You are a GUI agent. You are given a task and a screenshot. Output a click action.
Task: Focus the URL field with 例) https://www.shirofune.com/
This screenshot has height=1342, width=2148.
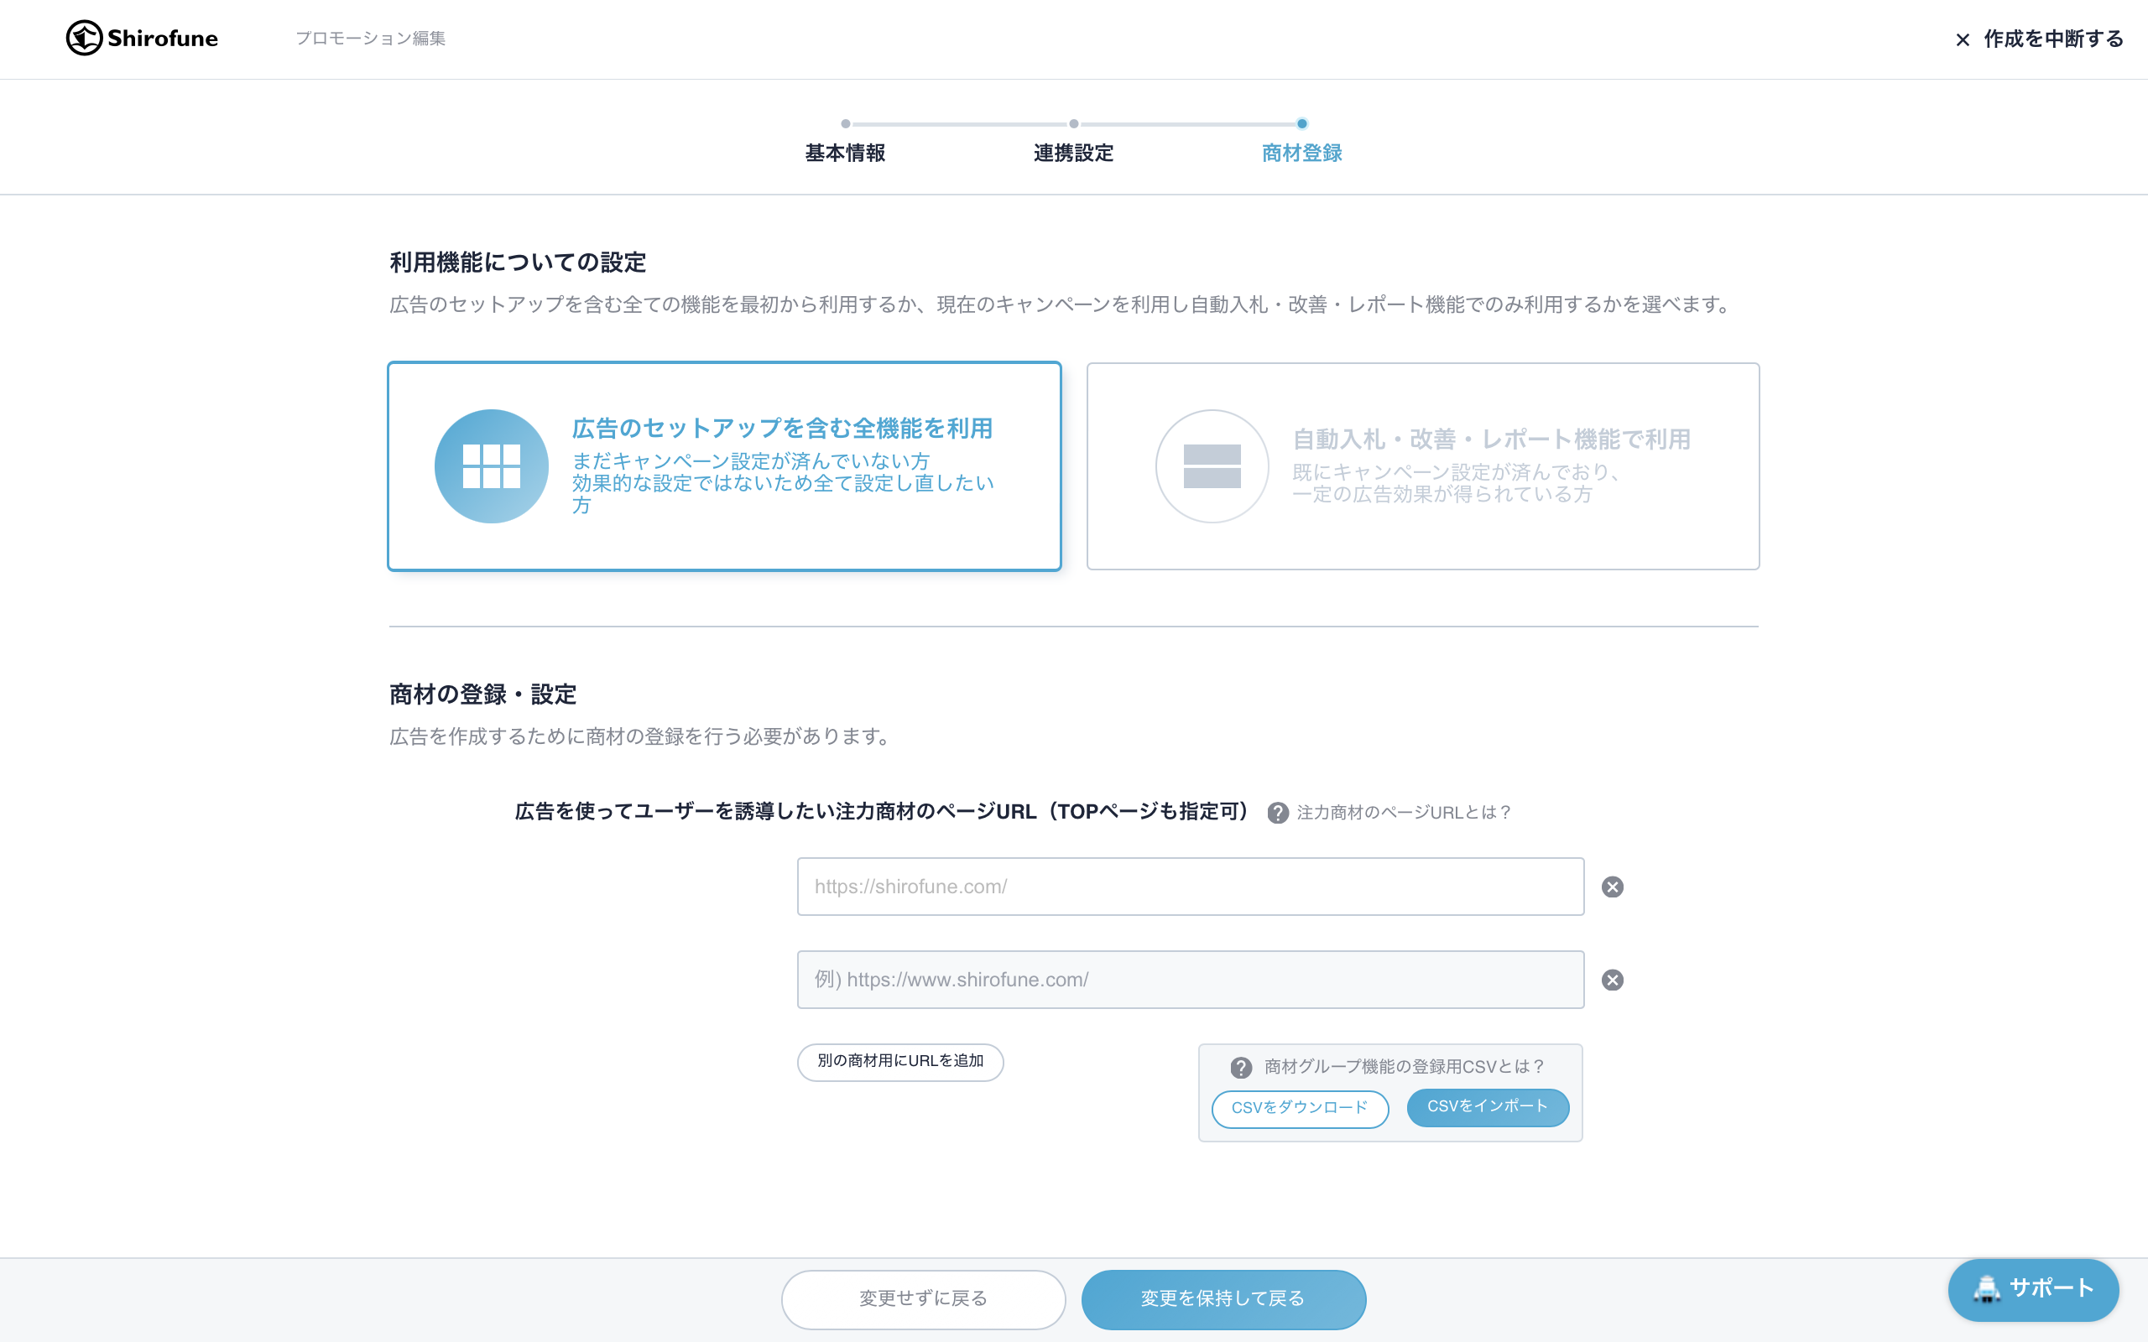pyautogui.click(x=1191, y=980)
